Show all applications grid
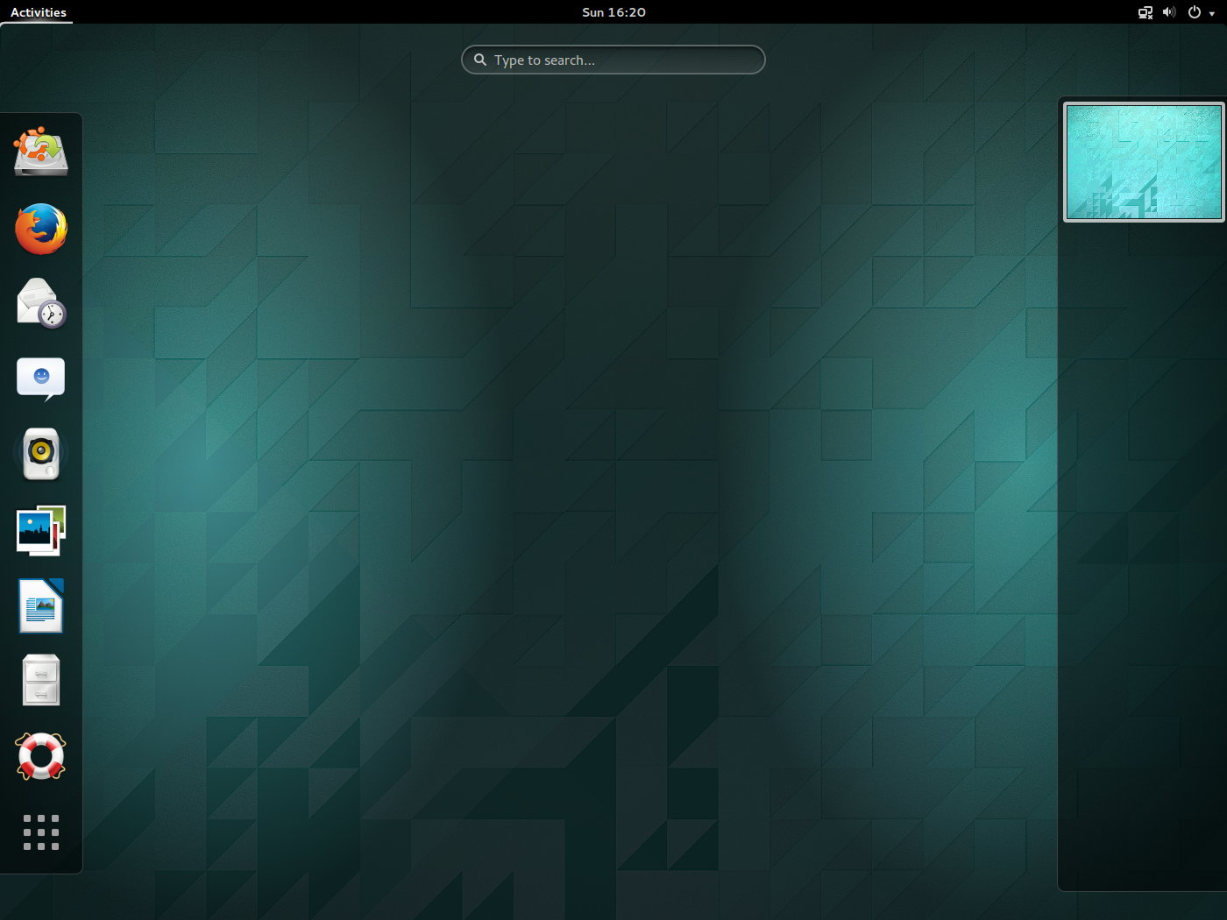Viewport: 1227px width, 920px height. (x=41, y=832)
